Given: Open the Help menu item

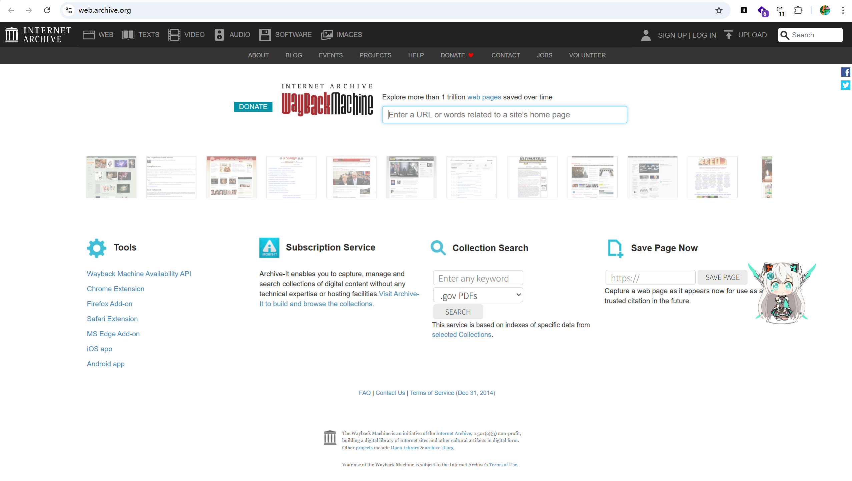Looking at the screenshot, I should (416, 55).
